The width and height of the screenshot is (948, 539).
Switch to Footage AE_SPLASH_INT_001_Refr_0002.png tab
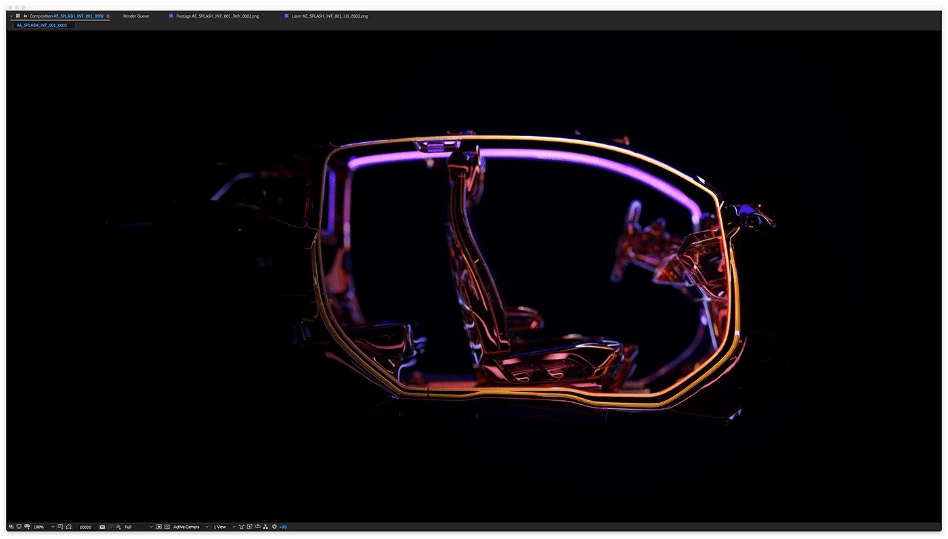tap(217, 16)
